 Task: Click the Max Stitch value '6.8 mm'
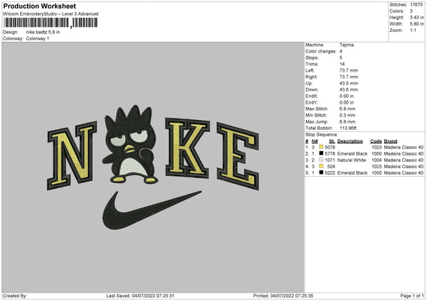(347, 109)
